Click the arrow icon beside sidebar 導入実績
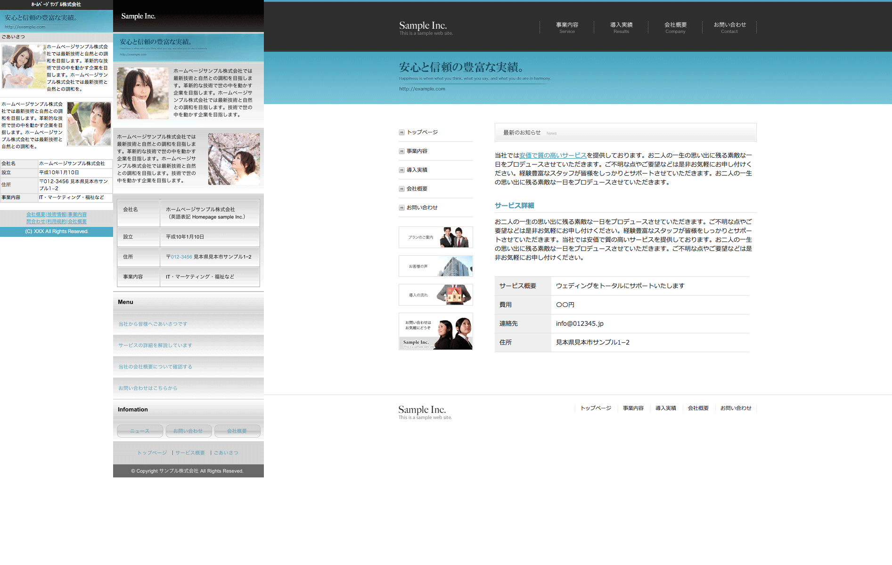Screen dimensions: 892x565 (401, 170)
